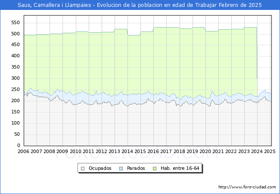Click the 2012 x-axis label
The height and width of the screenshot is (194, 280).
[x=101, y=151]
